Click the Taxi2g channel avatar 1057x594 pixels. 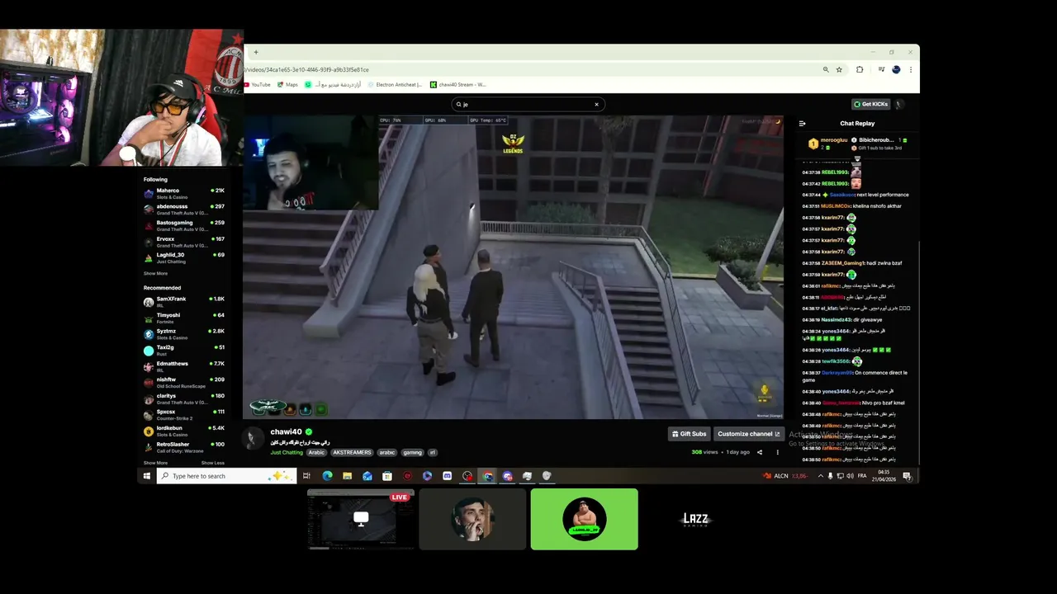point(149,351)
